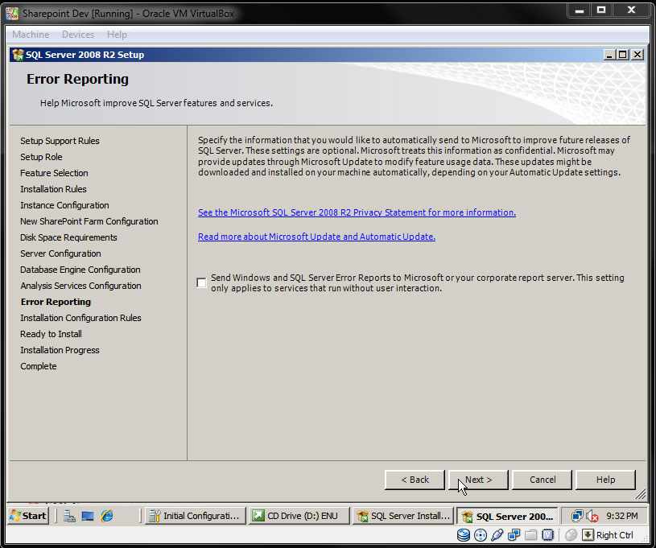Click the Complete step in sidebar

(39, 366)
